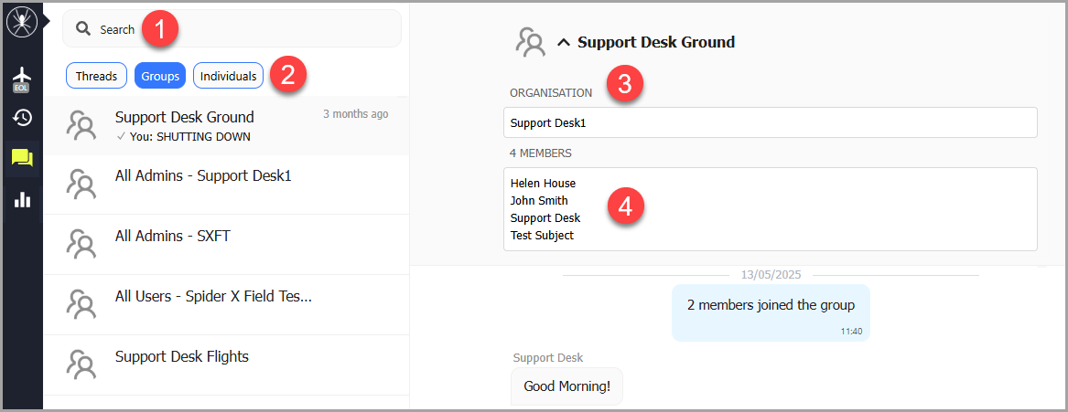Open the bar chart reports icon
This screenshot has width=1068, height=412.
pos(22,200)
